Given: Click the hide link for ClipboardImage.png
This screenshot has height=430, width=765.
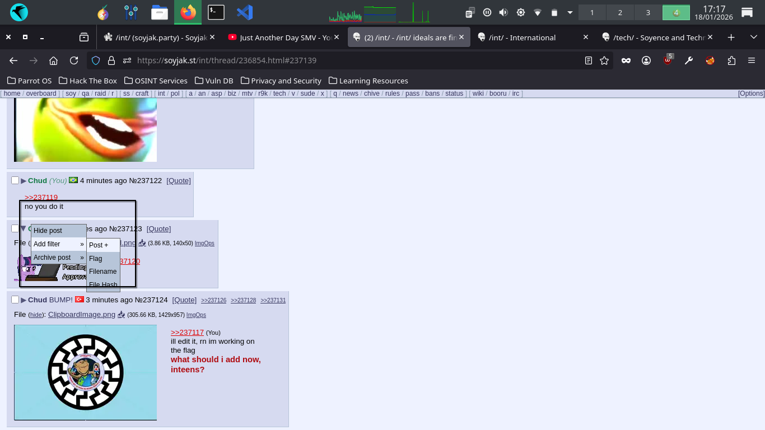Looking at the screenshot, I should coord(36,315).
